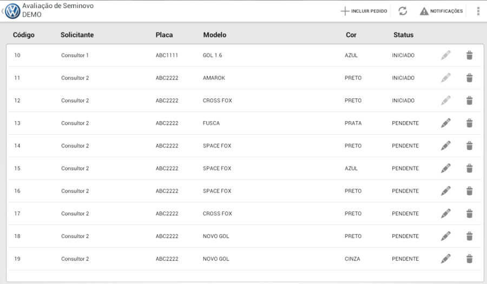This screenshot has width=487, height=284.
Task: Click Incluir Pedido to add order
Action: point(364,11)
